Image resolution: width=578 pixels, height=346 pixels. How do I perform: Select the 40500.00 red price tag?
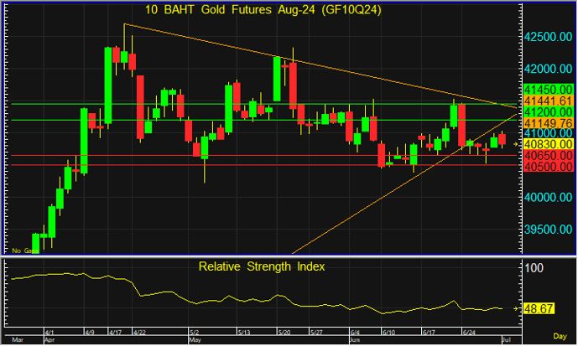(x=546, y=166)
